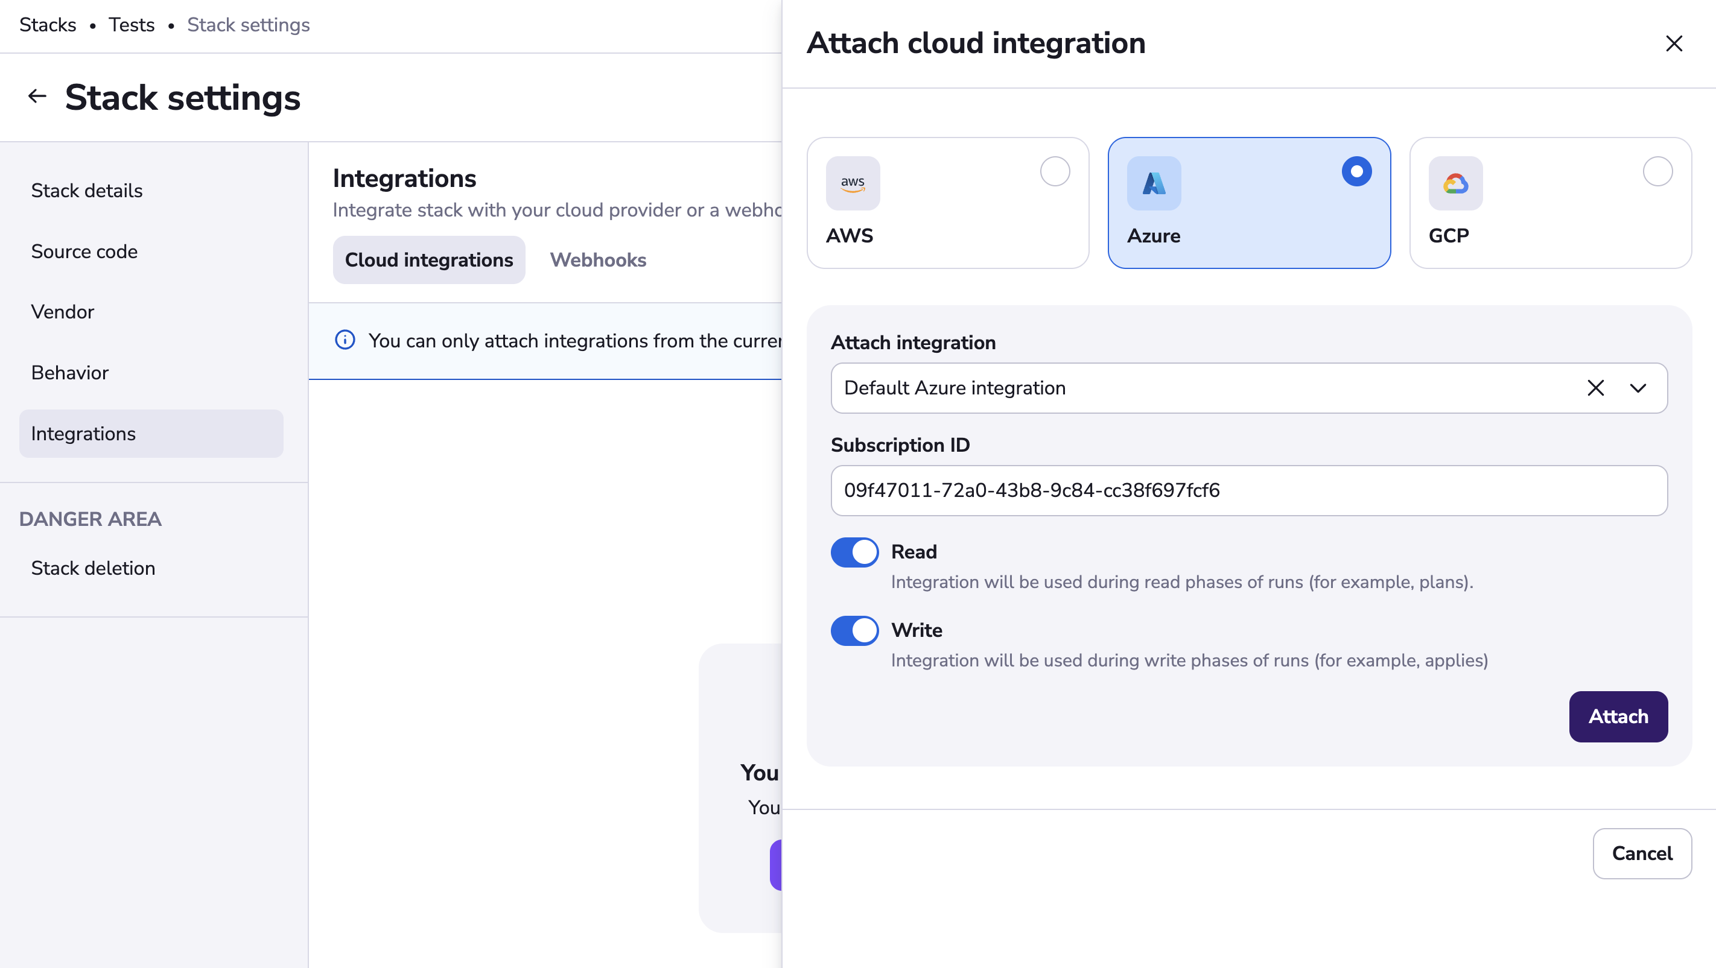
Task: Click the 'DANGER AREA' sidebar heading
Action: tap(90, 519)
